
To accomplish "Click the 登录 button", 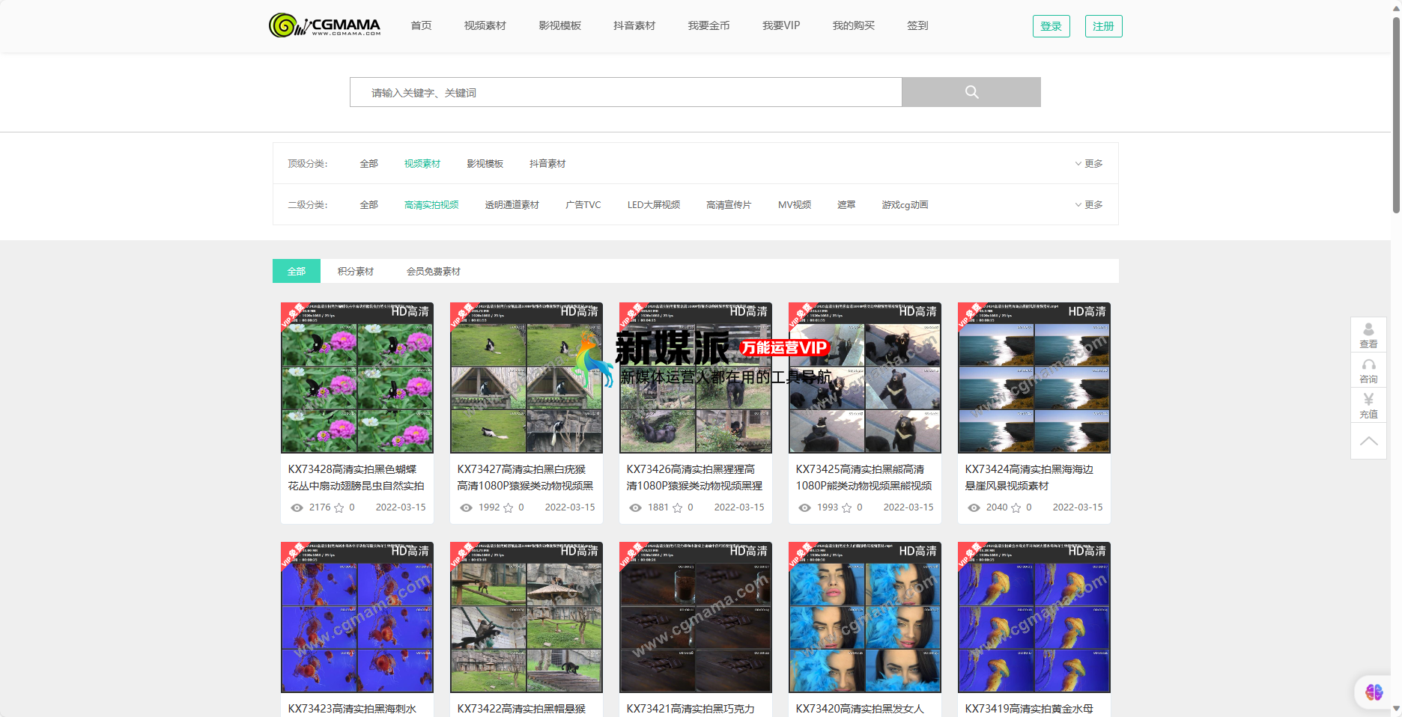I will tap(1051, 26).
